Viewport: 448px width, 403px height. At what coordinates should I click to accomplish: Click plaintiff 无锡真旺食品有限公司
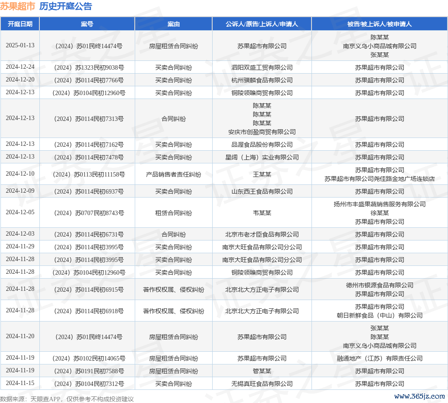(x=262, y=384)
